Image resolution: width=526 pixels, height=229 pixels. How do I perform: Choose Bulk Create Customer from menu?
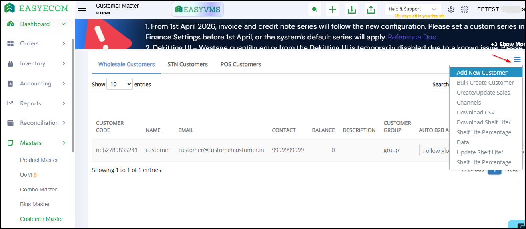click(485, 83)
